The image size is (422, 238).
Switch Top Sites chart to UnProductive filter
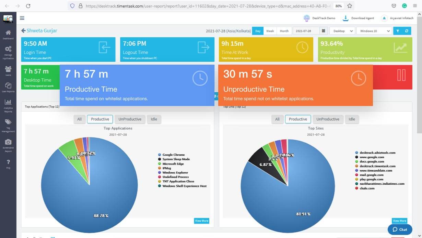tap(328, 119)
